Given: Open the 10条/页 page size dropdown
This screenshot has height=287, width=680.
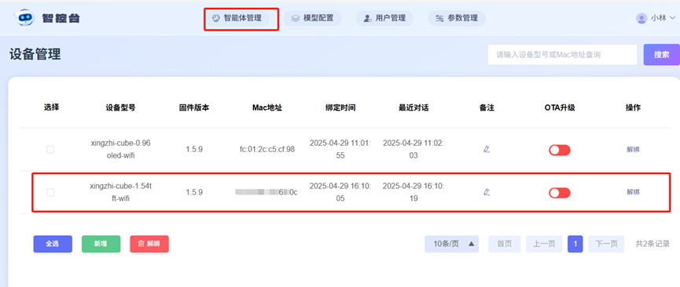Looking at the screenshot, I should [451, 244].
